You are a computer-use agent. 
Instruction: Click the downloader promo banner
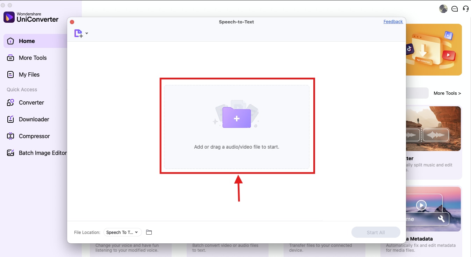coord(434,50)
